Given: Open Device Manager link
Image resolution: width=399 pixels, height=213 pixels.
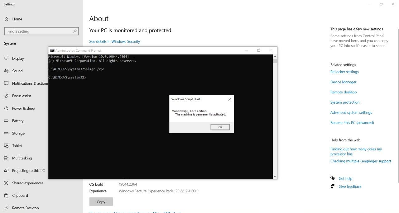Looking at the screenshot, I should pyautogui.click(x=343, y=82).
